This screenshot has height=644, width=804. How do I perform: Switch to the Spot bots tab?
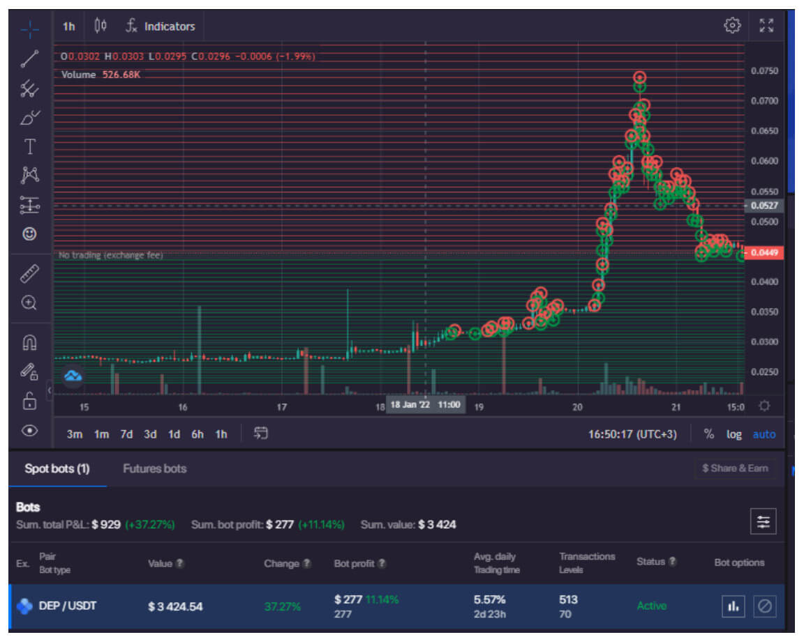tap(57, 468)
